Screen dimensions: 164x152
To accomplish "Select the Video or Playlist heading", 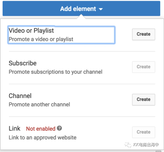I will [31, 31].
